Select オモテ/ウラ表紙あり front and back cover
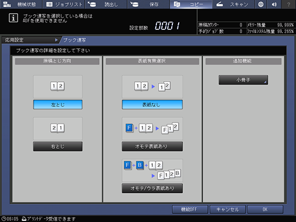The height and width of the screenshot is (222, 296). click(152, 188)
